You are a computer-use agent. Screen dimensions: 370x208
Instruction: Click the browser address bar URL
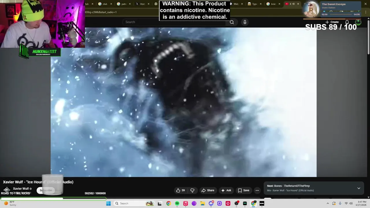(x=101, y=12)
